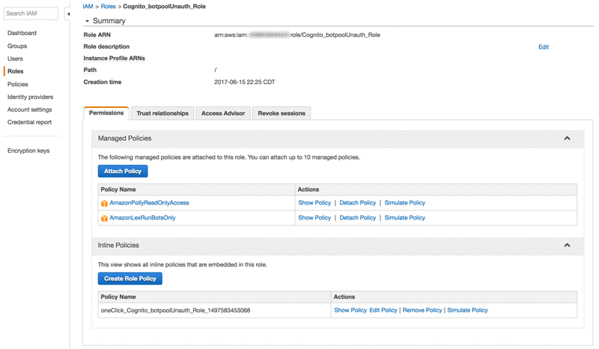Focus the Search IAM input field

tap(31, 13)
